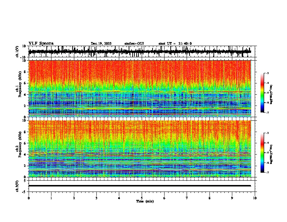Image resolution: width=287 pixels, height=222 pixels.
Task: Click the "VLF Spectra" plot title
Action: tap(41, 44)
